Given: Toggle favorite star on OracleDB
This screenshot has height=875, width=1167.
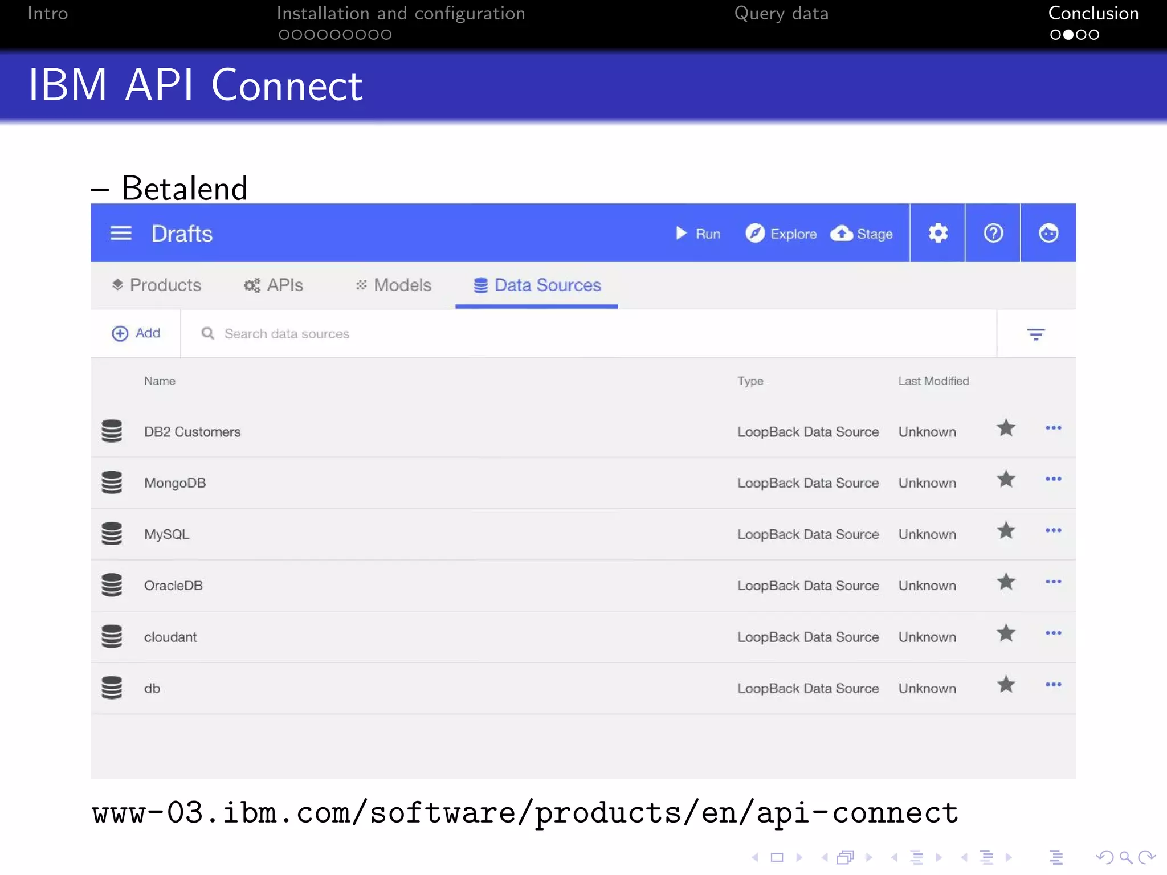Looking at the screenshot, I should click(x=1006, y=582).
